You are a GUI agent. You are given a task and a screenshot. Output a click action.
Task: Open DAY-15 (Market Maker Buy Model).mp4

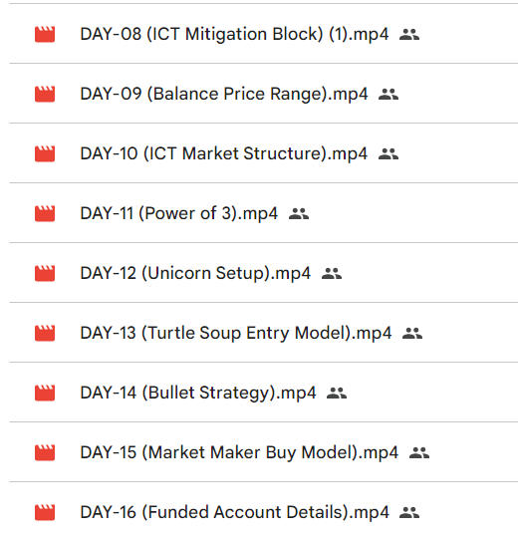[x=239, y=453]
